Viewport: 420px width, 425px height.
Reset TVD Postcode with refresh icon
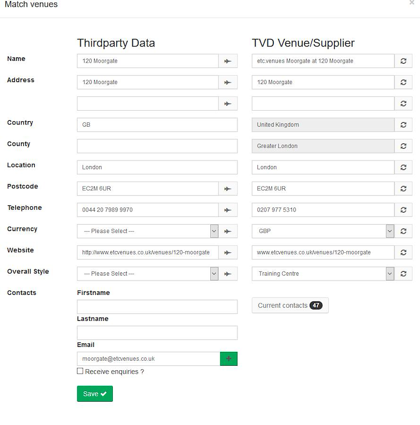point(403,189)
